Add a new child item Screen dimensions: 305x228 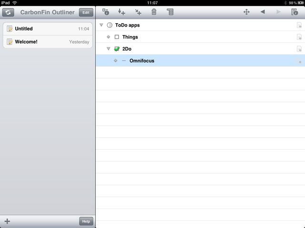pyautogui.click(x=138, y=12)
